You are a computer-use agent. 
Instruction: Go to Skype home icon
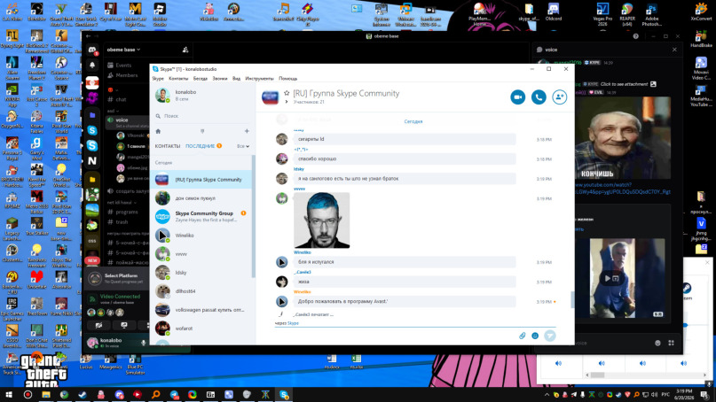tap(158, 131)
